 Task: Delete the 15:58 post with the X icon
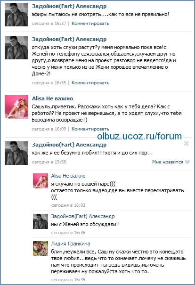(x=186, y=144)
